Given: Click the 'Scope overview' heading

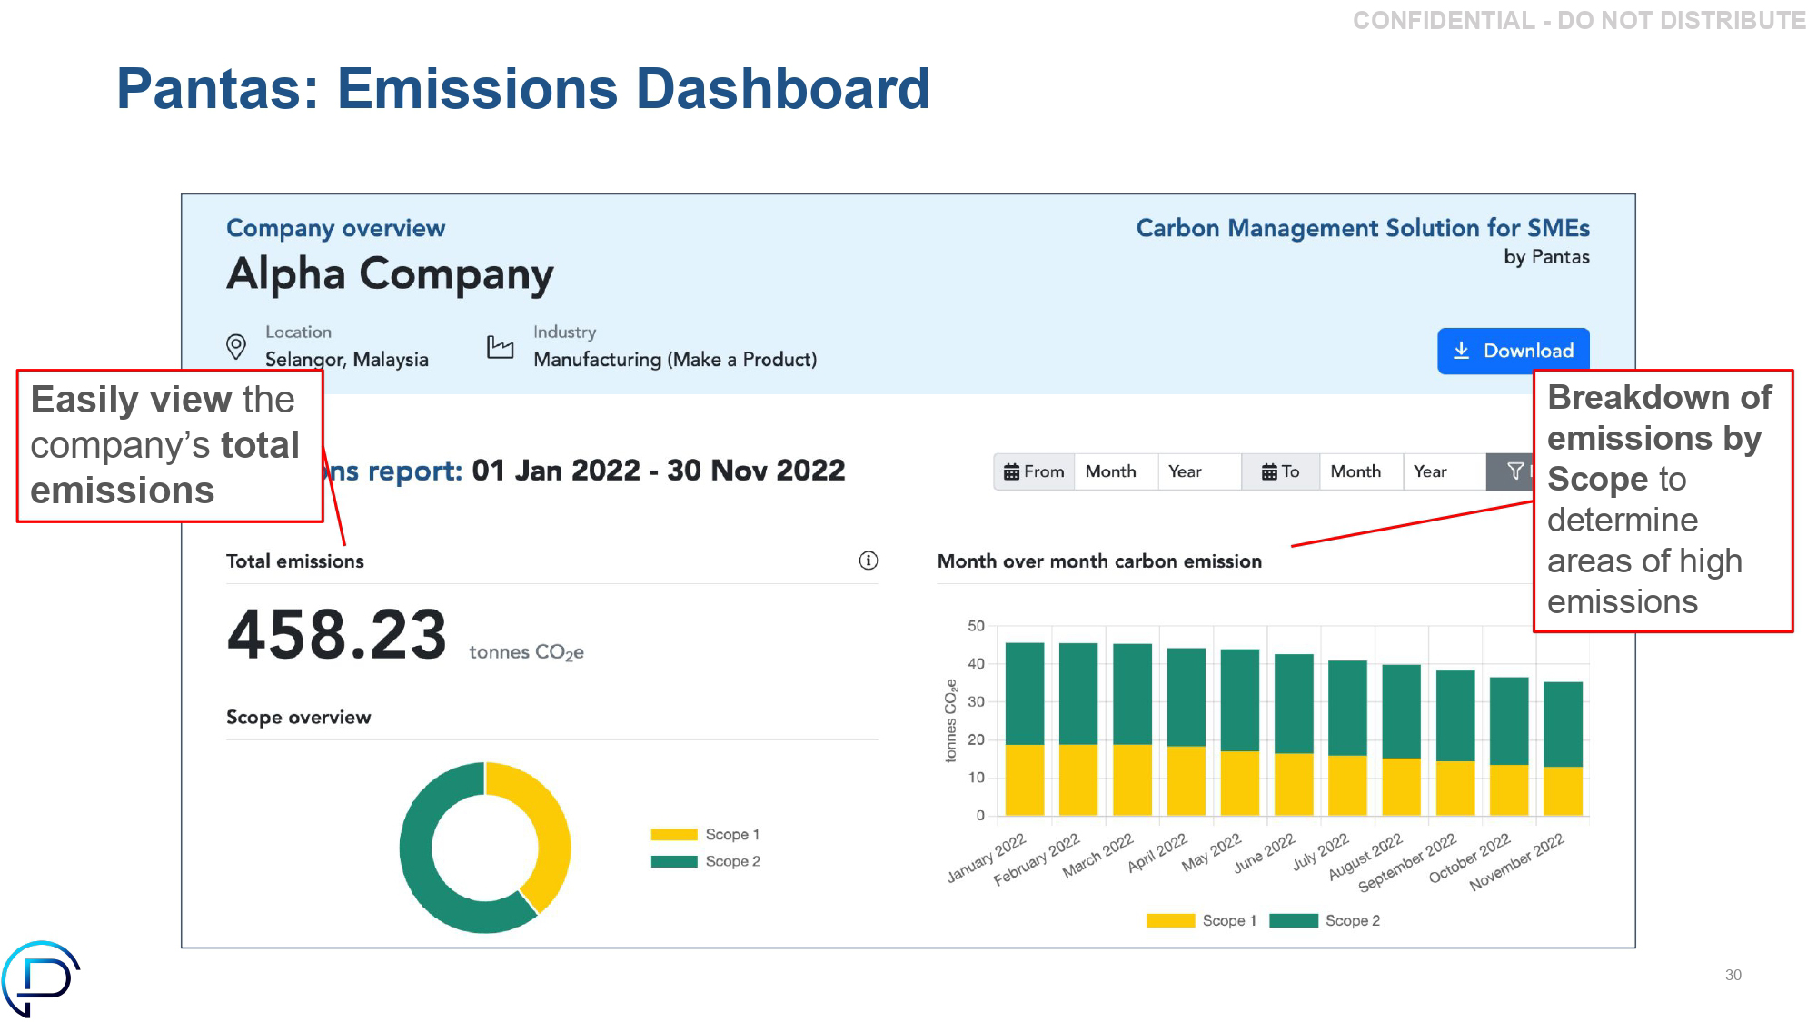Looking at the screenshot, I should 298,717.
